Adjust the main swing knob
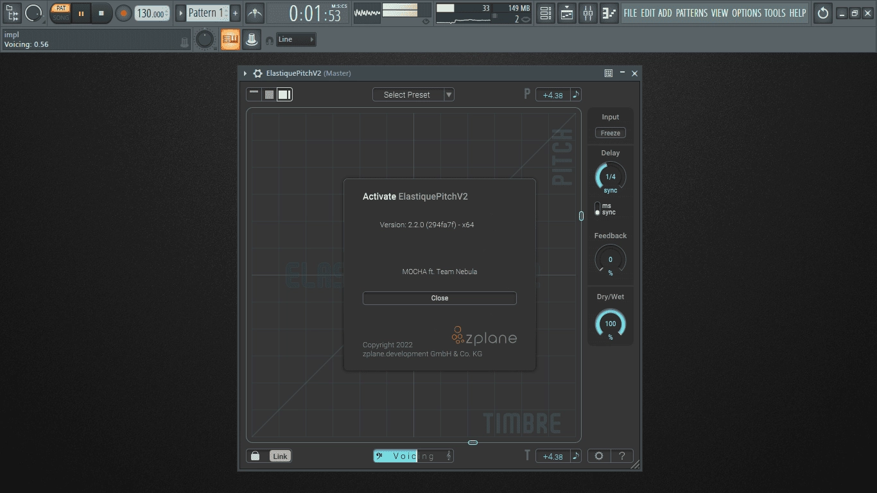 (204, 39)
